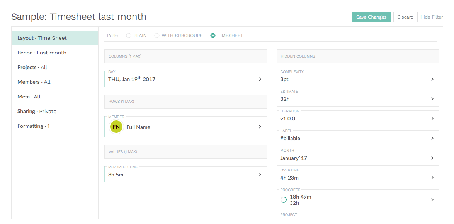Click the FN member avatar icon

click(116, 127)
